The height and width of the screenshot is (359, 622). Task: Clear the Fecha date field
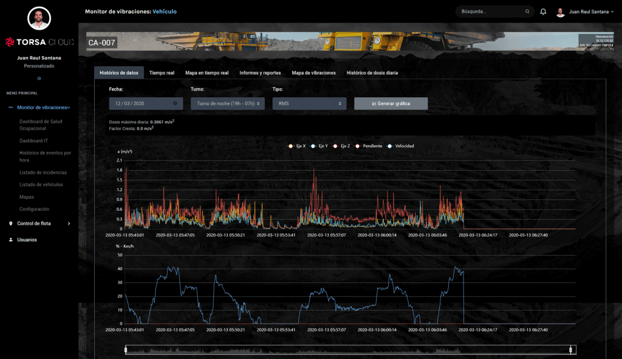click(175, 103)
